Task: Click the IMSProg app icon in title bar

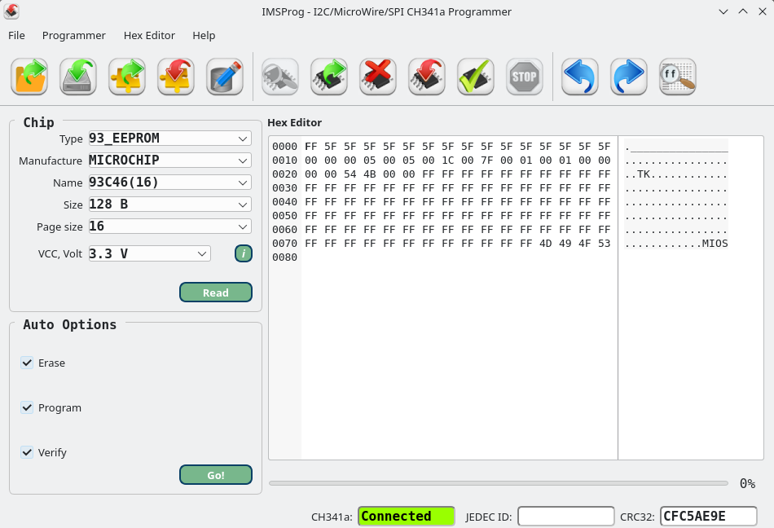Action: click(x=11, y=11)
